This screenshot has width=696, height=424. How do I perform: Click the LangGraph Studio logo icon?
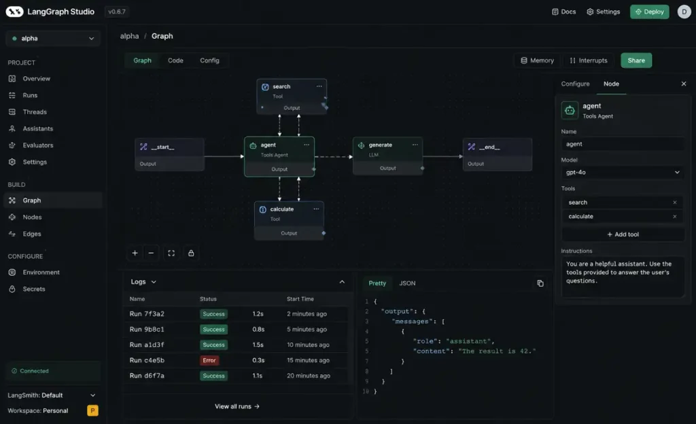[x=15, y=12]
